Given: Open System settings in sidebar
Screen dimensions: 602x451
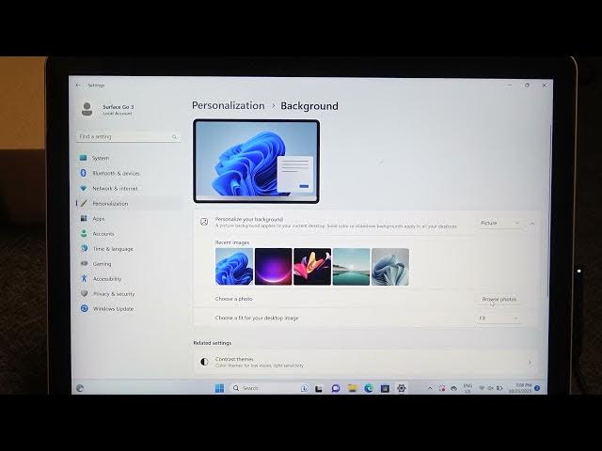Looking at the screenshot, I should click(128, 158).
